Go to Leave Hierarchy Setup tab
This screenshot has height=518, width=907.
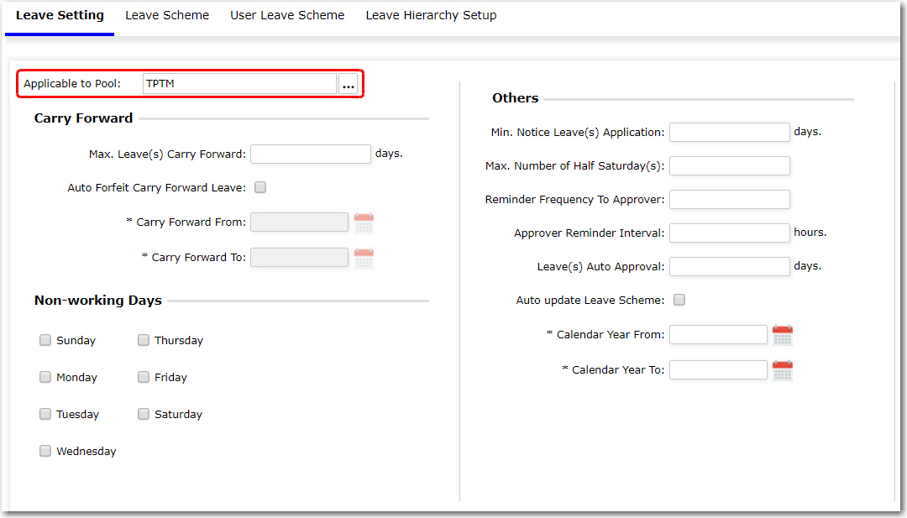(x=431, y=15)
